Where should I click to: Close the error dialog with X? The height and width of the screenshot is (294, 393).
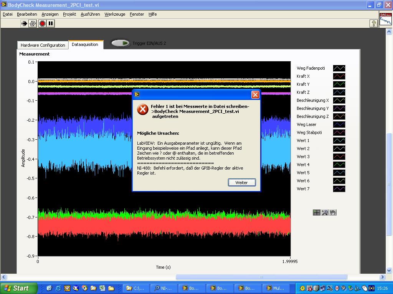255,95
